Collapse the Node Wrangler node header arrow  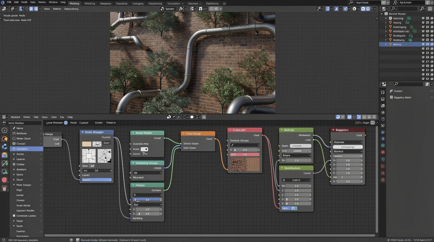pos(83,132)
